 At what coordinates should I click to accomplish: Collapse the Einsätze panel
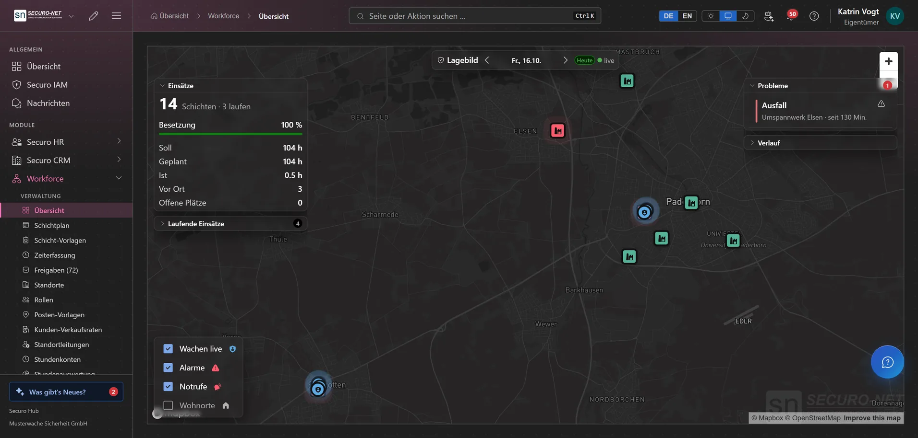[x=230, y=86]
